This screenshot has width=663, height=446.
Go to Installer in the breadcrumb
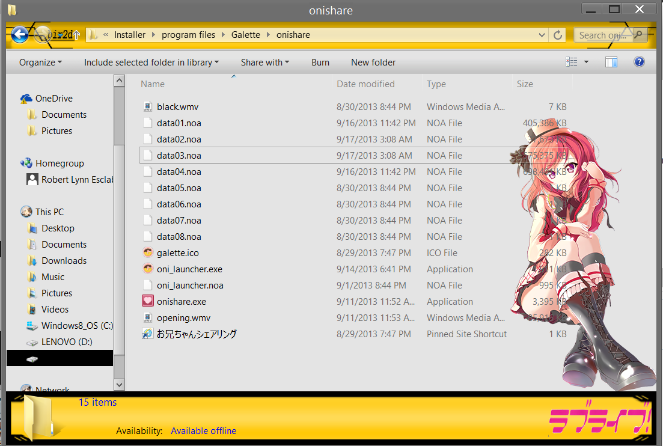129,35
